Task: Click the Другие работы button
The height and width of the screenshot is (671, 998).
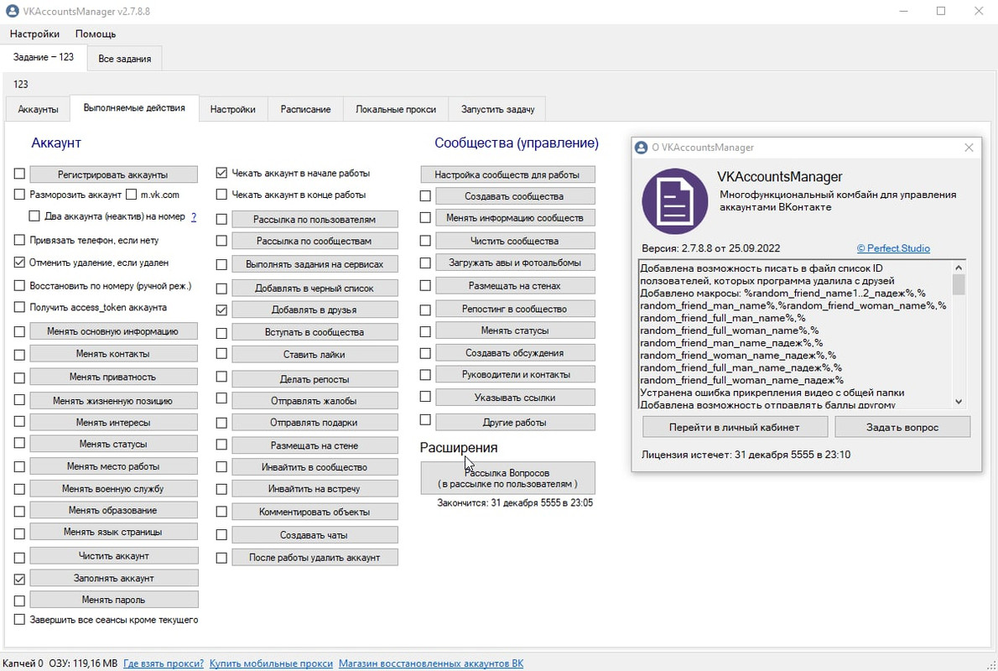Action: 515,422
